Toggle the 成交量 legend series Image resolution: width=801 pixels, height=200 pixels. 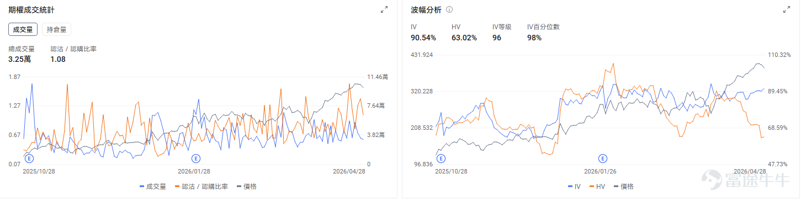tap(153, 187)
